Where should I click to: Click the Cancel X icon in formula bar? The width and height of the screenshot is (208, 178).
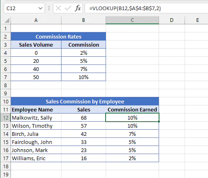(x=58, y=9)
